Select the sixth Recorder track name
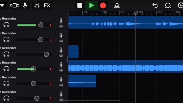 pyautogui.click(x=8, y=92)
